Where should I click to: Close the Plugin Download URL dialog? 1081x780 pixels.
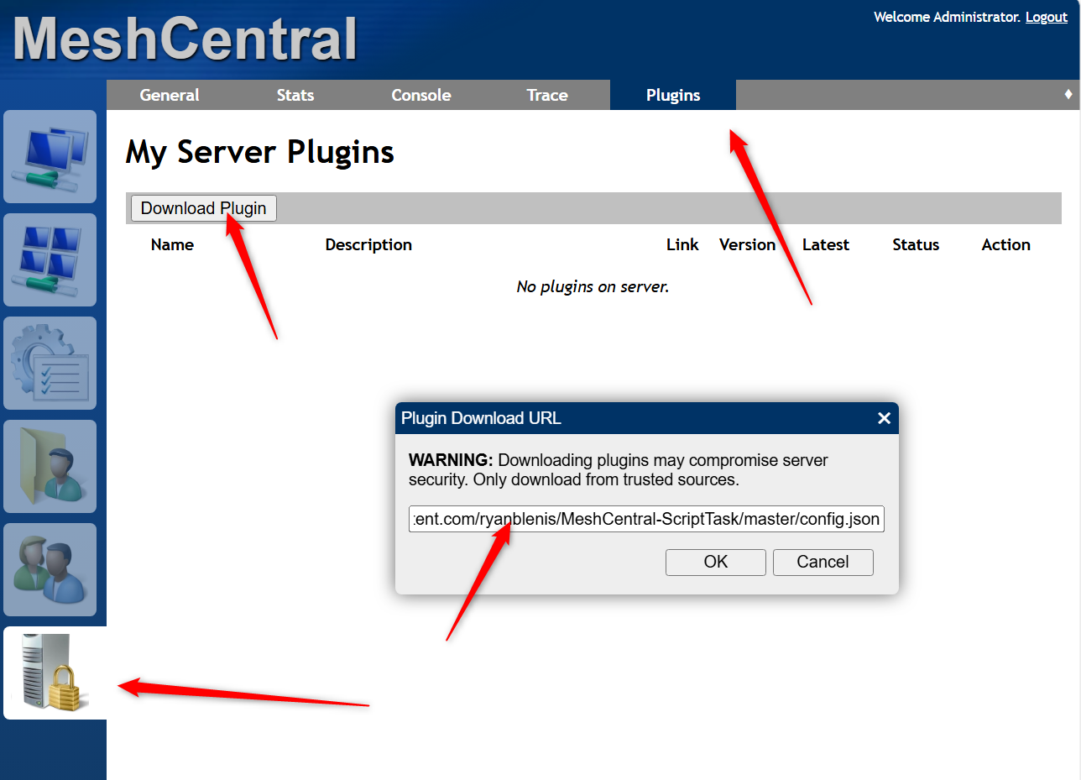(884, 418)
